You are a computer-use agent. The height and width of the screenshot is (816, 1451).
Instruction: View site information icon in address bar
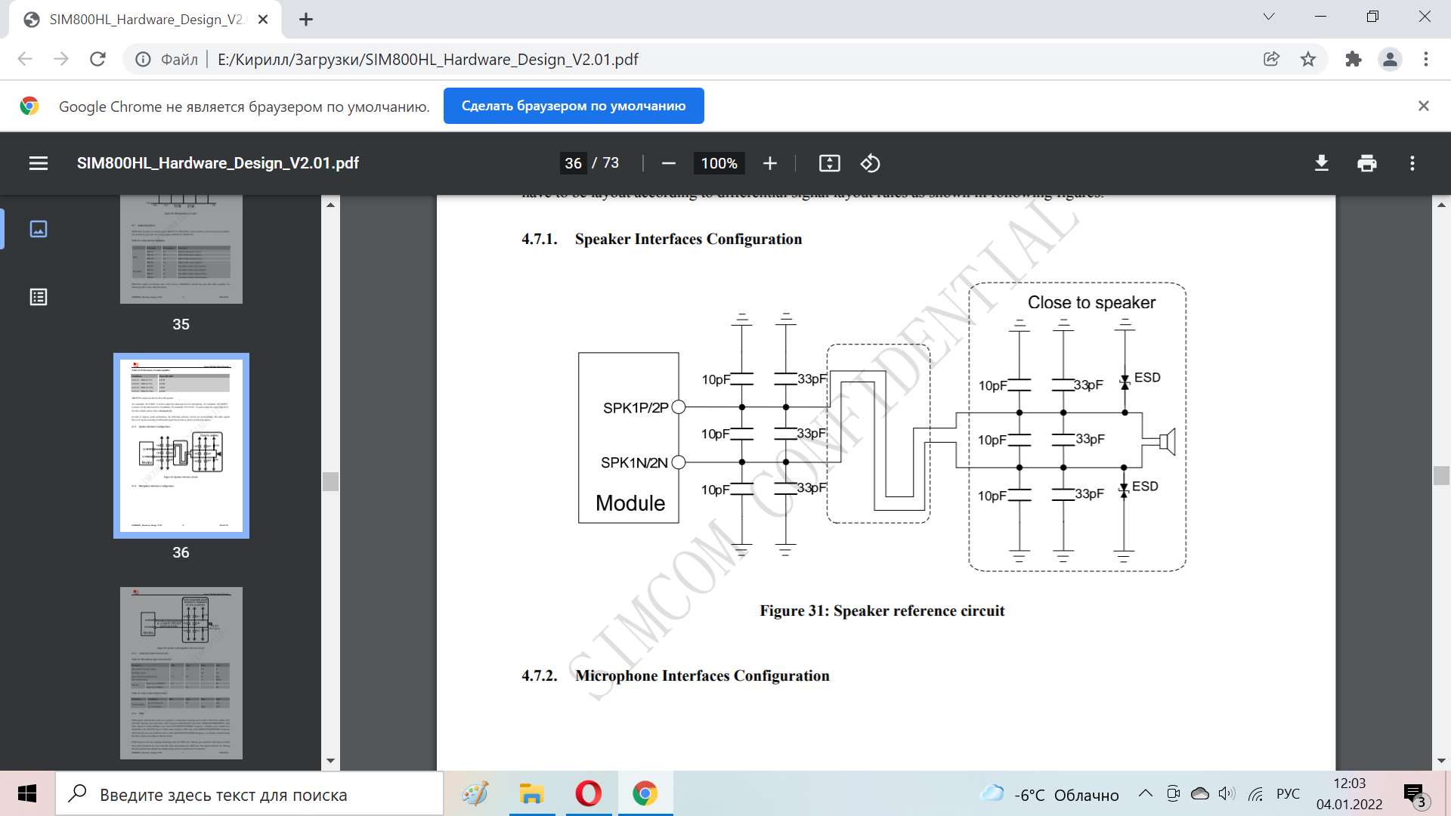tap(143, 59)
